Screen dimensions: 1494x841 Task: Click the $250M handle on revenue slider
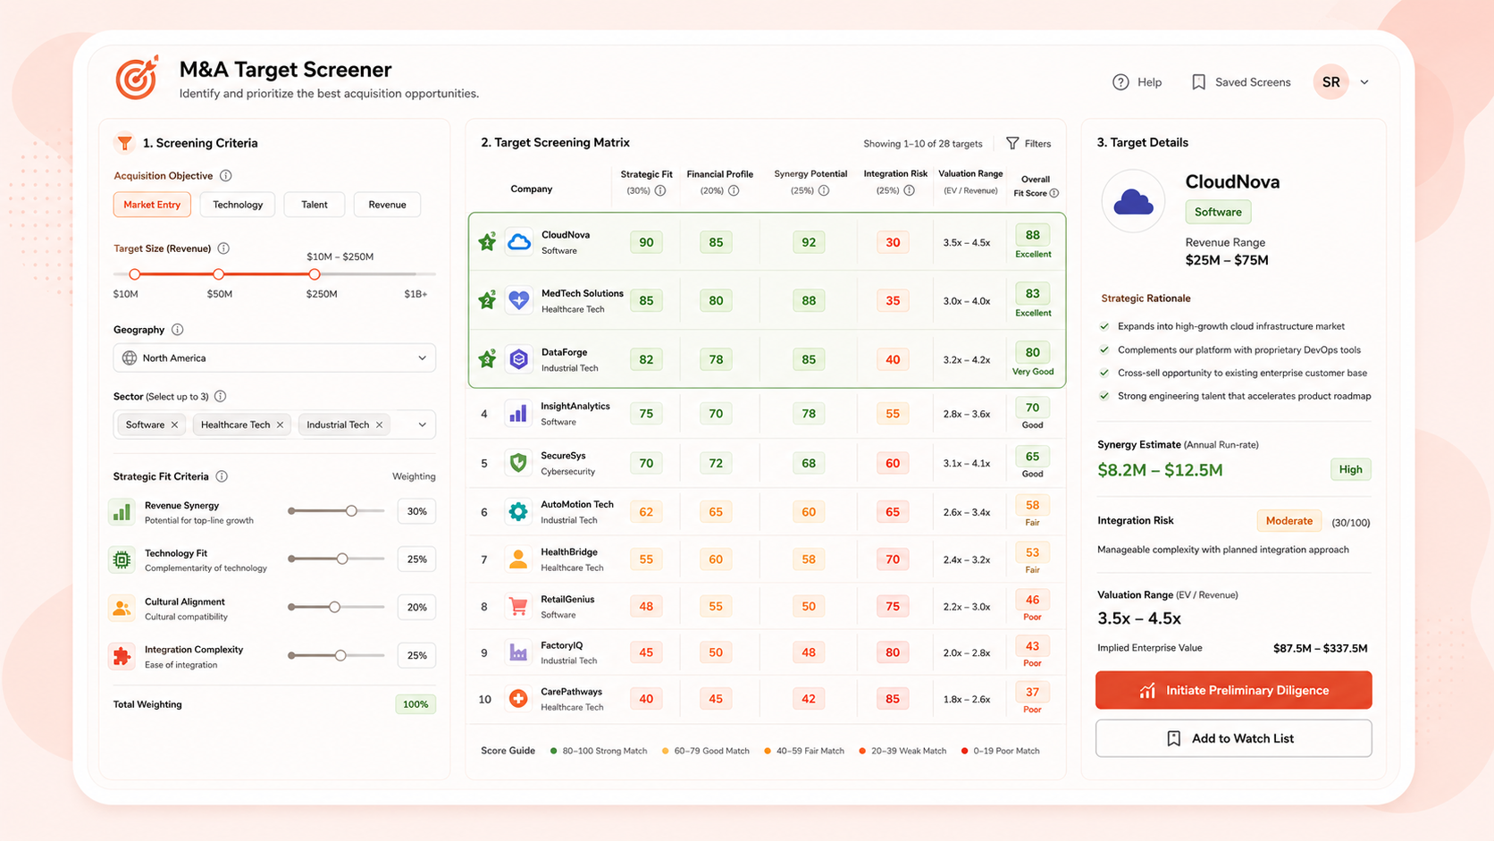tap(315, 274)
